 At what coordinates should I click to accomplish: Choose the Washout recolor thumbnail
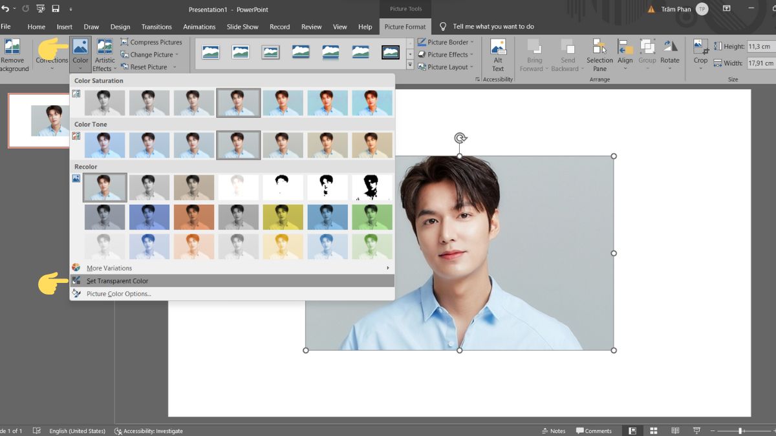pos(238,187)
